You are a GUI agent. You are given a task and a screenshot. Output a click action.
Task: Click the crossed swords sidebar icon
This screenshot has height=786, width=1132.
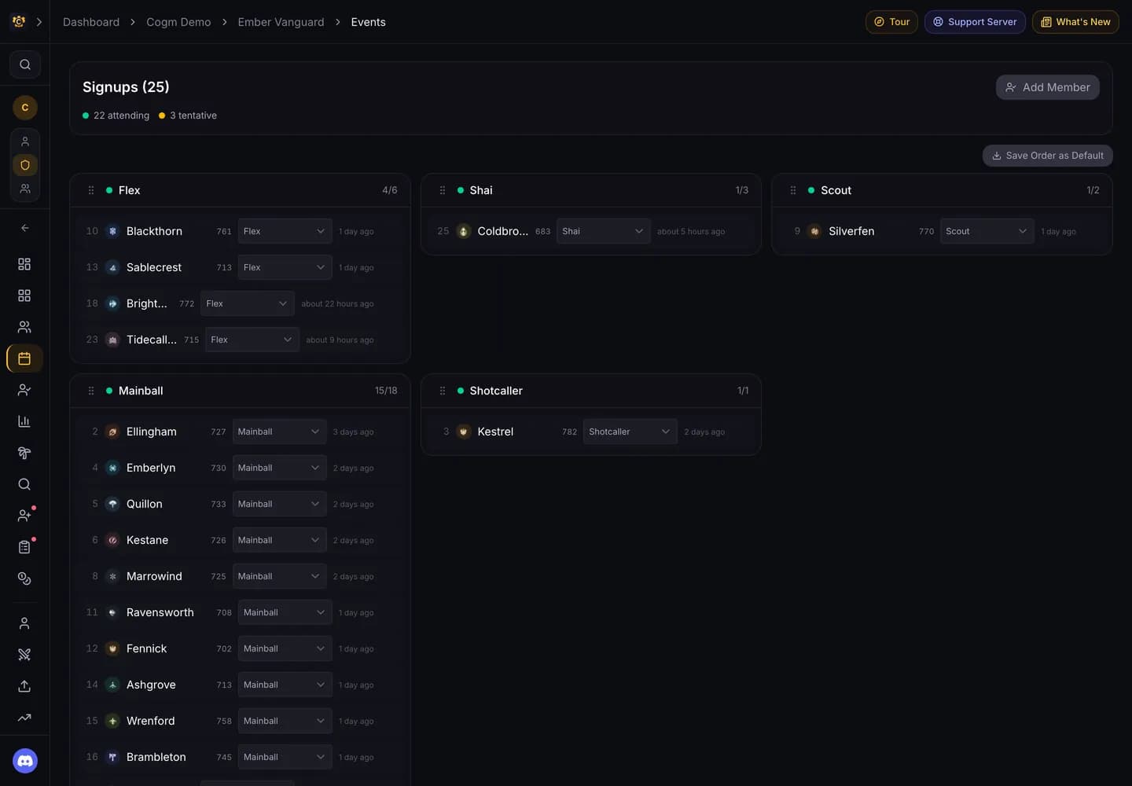tap(24, 655)
